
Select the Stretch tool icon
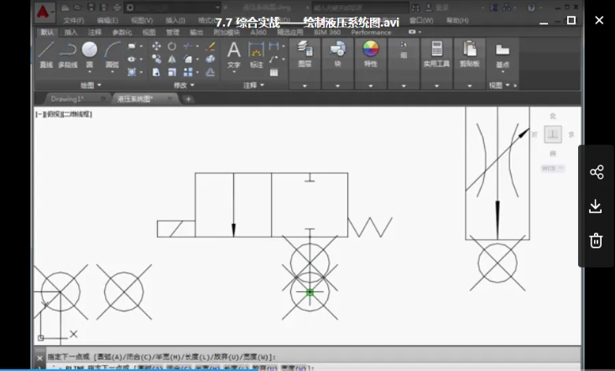[156, 72]
